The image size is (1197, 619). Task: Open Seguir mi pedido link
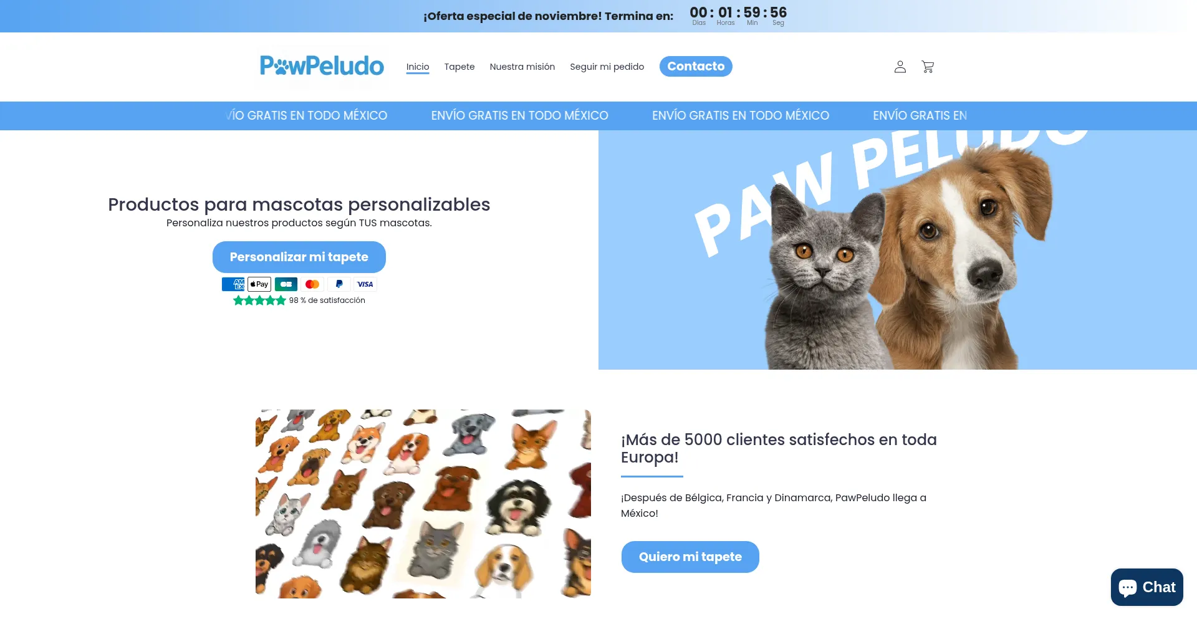point(607,67)
